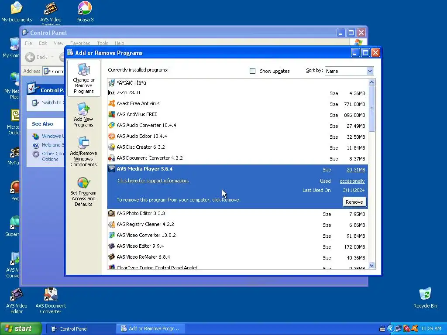Viewport: 447px width, 335px height.
Task: Click the AVS Video ReMaker 6.8.4 list icon
Action: click(112, 257)
